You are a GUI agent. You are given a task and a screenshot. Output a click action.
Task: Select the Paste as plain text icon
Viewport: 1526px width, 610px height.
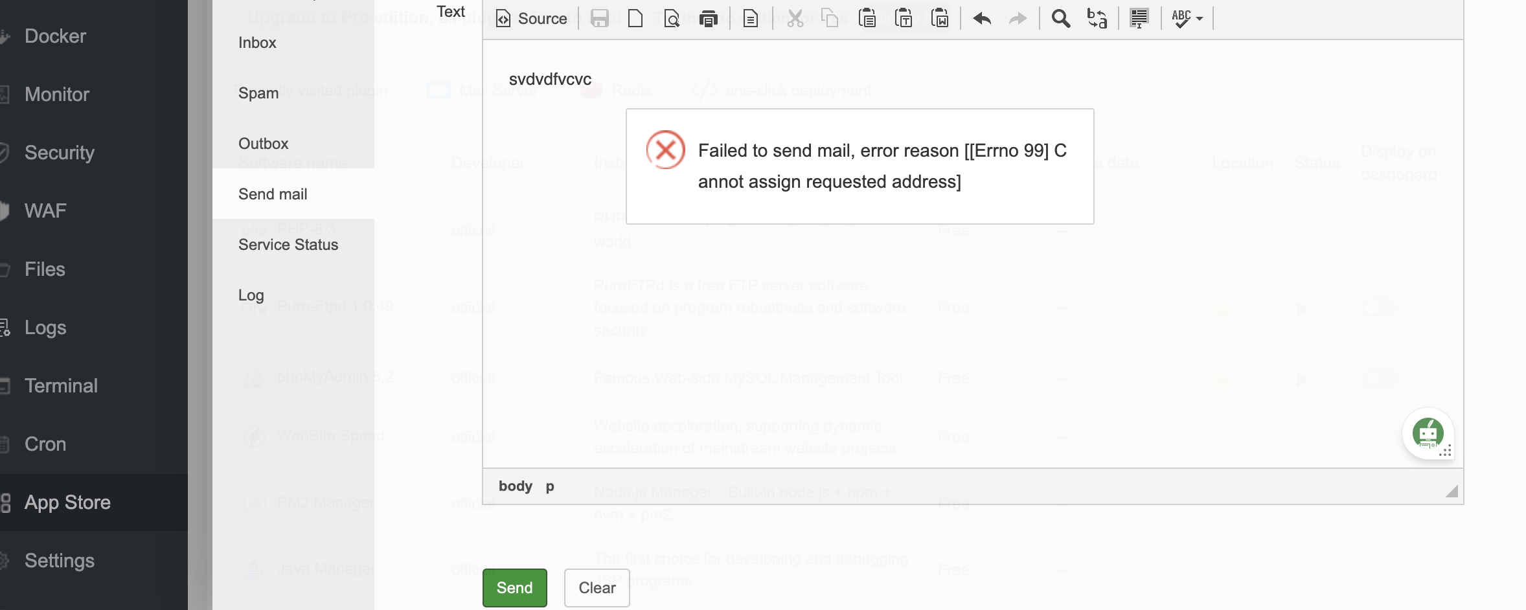coord(904,19)
